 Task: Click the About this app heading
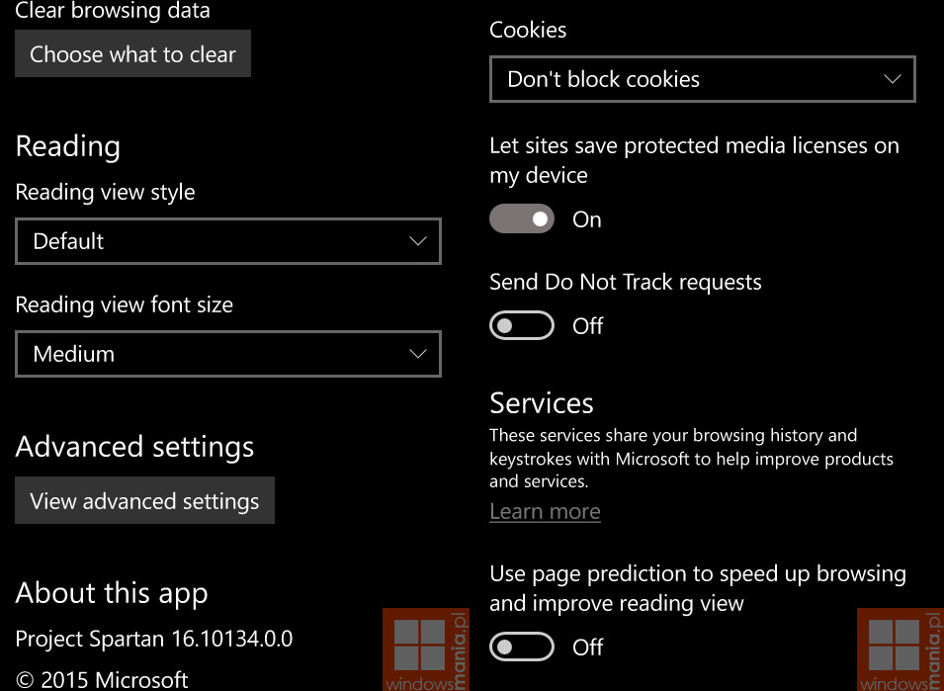[x=112, y=593]
